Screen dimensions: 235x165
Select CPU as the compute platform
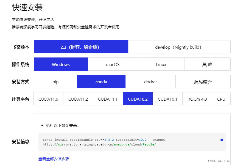221,99
